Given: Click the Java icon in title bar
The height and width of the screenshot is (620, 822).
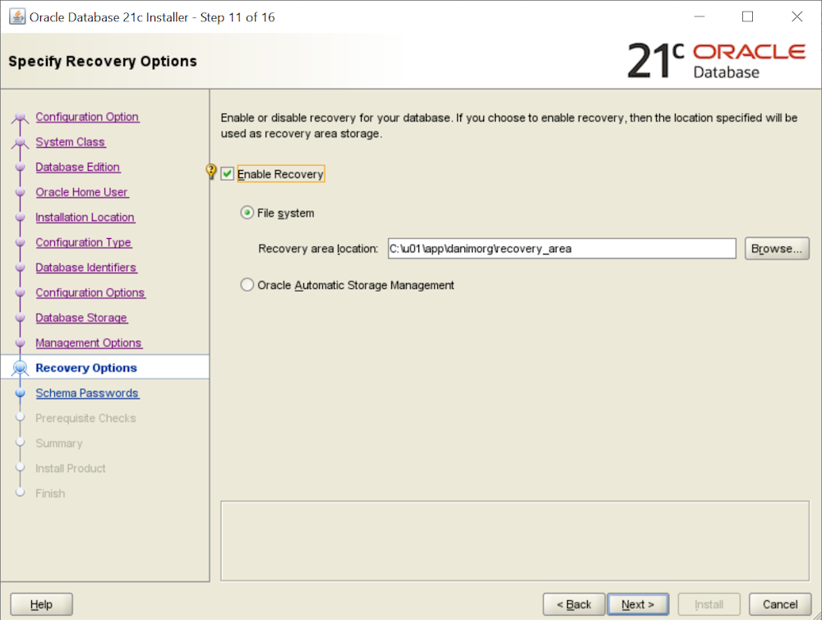Looking at the screenshot, I should coord(16,16).
